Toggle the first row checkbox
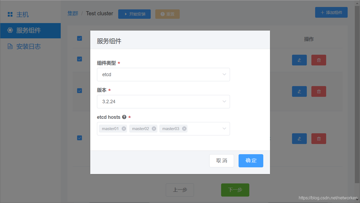360x203 pixels. tap(80, 59)
